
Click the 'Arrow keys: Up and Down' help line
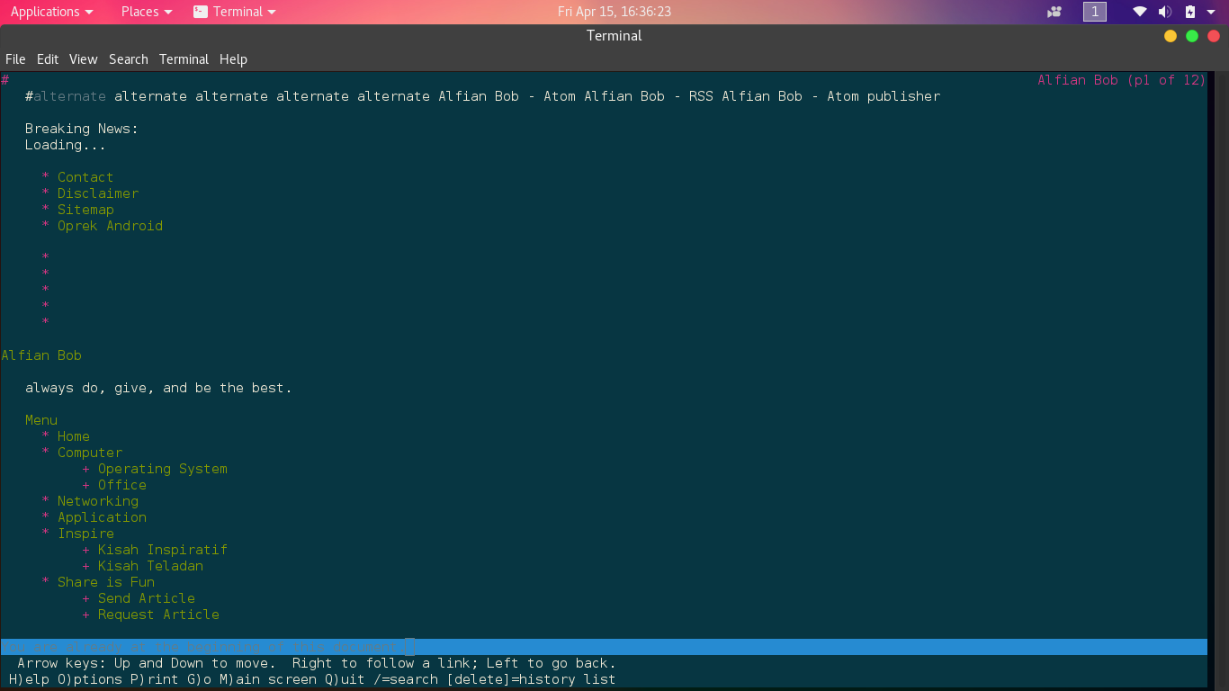pyautogui.click(x=317, y=663)
